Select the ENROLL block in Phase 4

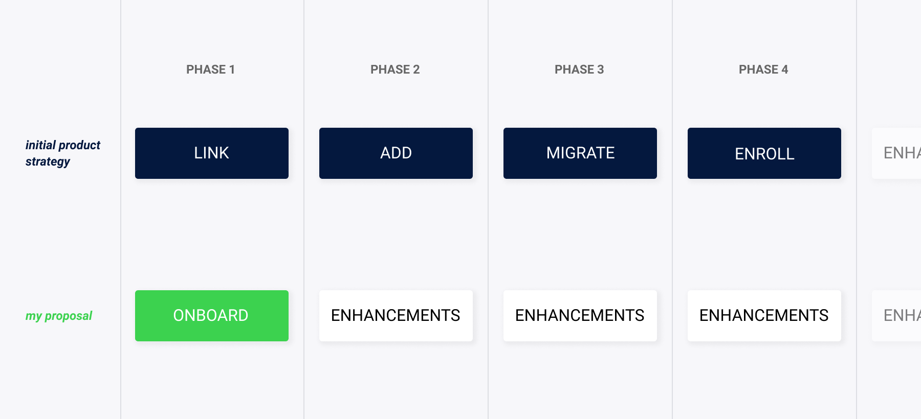pyautogui.click(x=764, y=153)
